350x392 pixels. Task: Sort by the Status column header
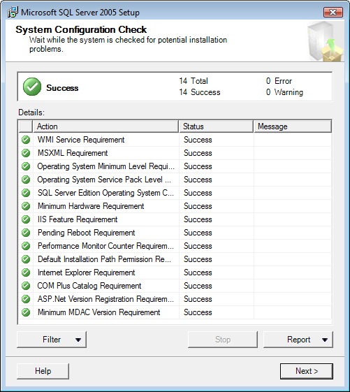216,126
